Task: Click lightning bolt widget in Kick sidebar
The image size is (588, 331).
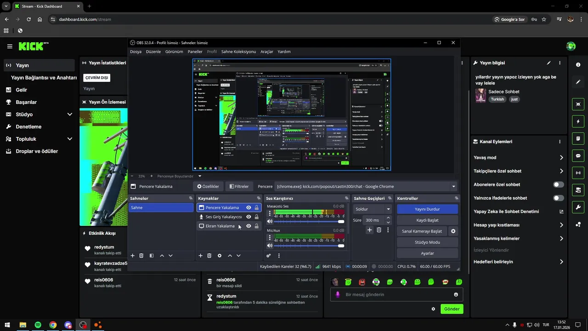Action: pos(578,121)
